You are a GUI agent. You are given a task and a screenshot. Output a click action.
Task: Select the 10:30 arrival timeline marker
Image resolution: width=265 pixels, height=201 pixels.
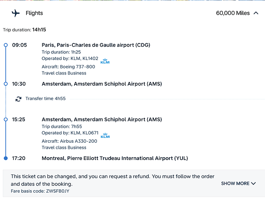(6, 84)
